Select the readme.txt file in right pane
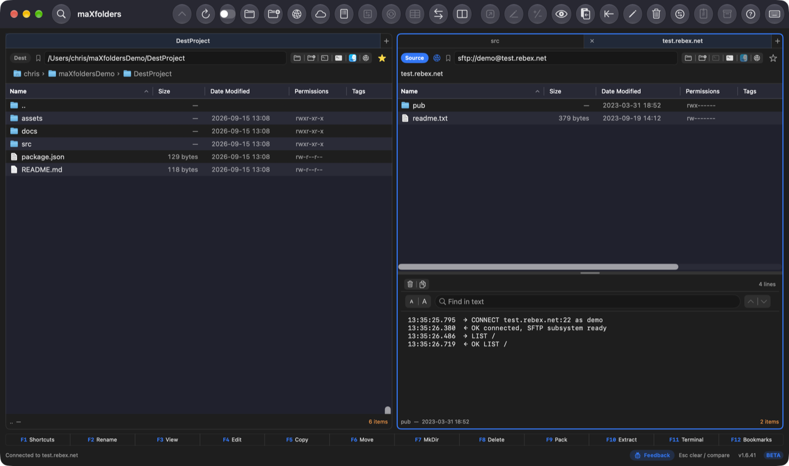This screenshot has height=466, width=789. click(590, 118)
